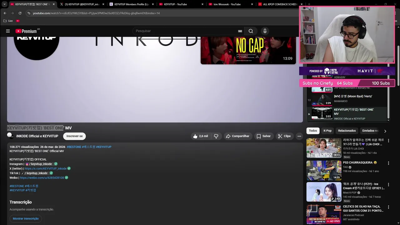The height and width of the screenshot is (225, 400).
Task: Create a clip with Clipe button
Action: 284,136
